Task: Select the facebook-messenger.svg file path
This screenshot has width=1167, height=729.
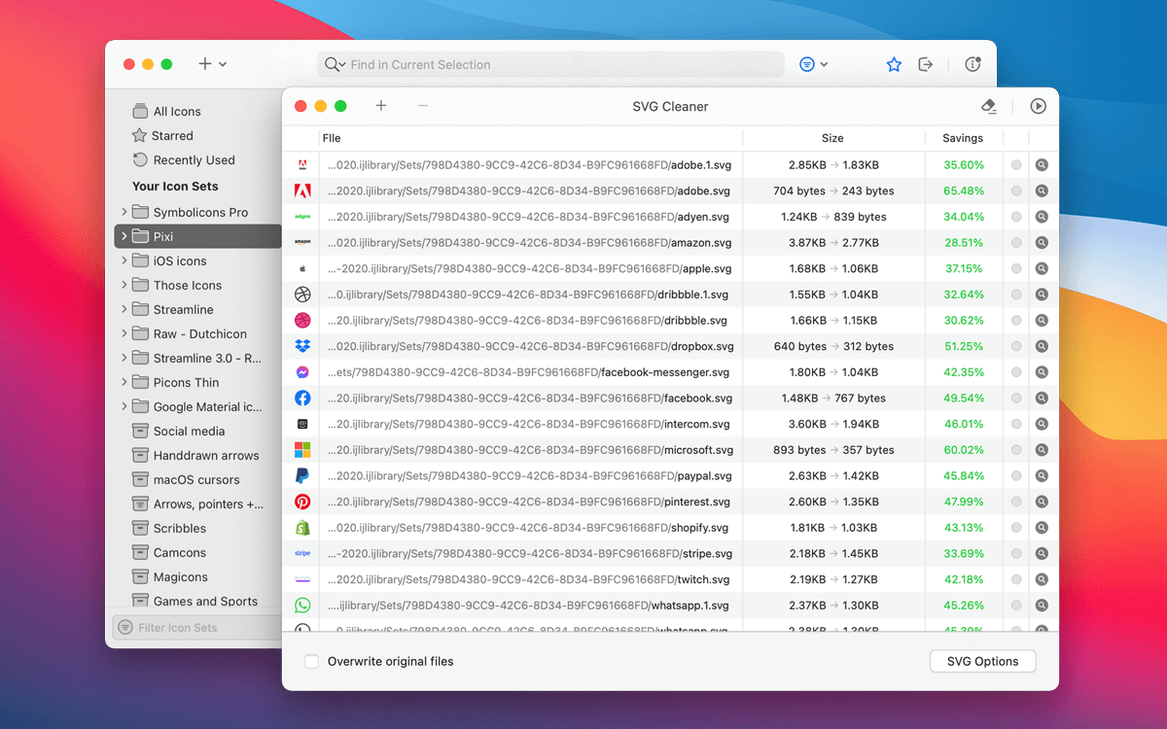Action: 529,372
